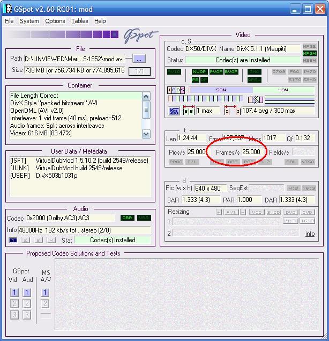Click the frame sequence strip graphic
This screenshot has width=329, height=341.
pyautogui.click(x=205, y=98)
